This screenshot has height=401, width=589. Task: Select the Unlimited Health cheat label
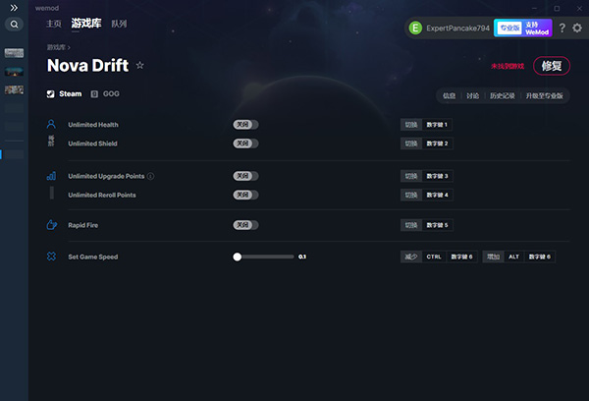pos(93,125)
